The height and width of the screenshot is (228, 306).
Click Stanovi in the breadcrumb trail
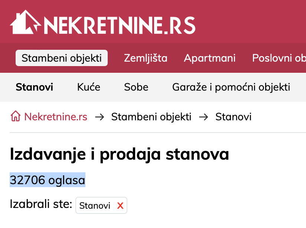(x=233, y=117)
